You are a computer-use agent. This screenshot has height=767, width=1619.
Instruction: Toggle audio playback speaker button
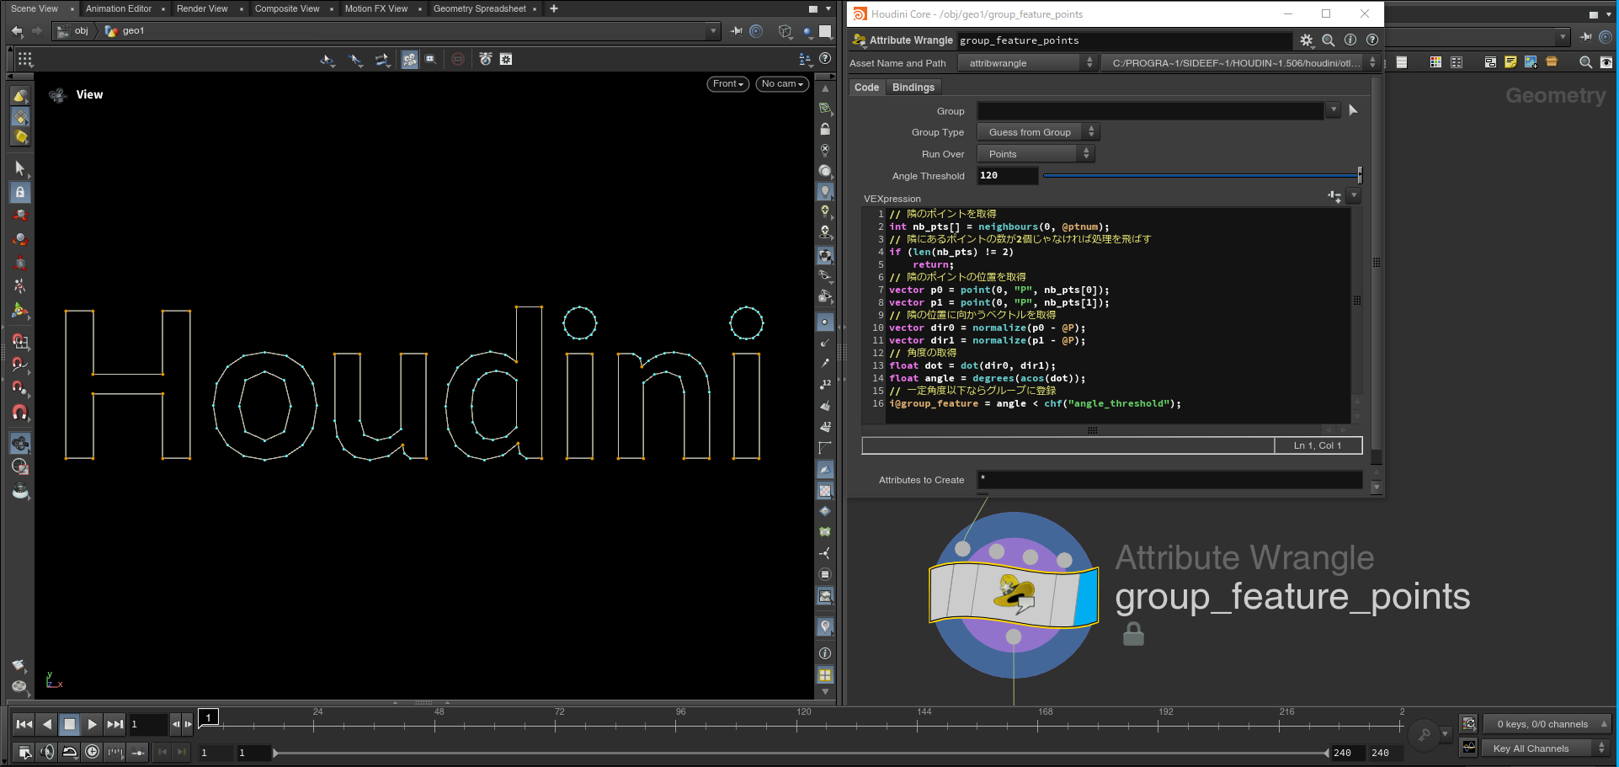(x=47, y=752)
